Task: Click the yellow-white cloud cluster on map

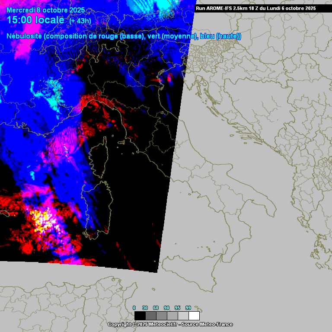Action: point(41,218)
